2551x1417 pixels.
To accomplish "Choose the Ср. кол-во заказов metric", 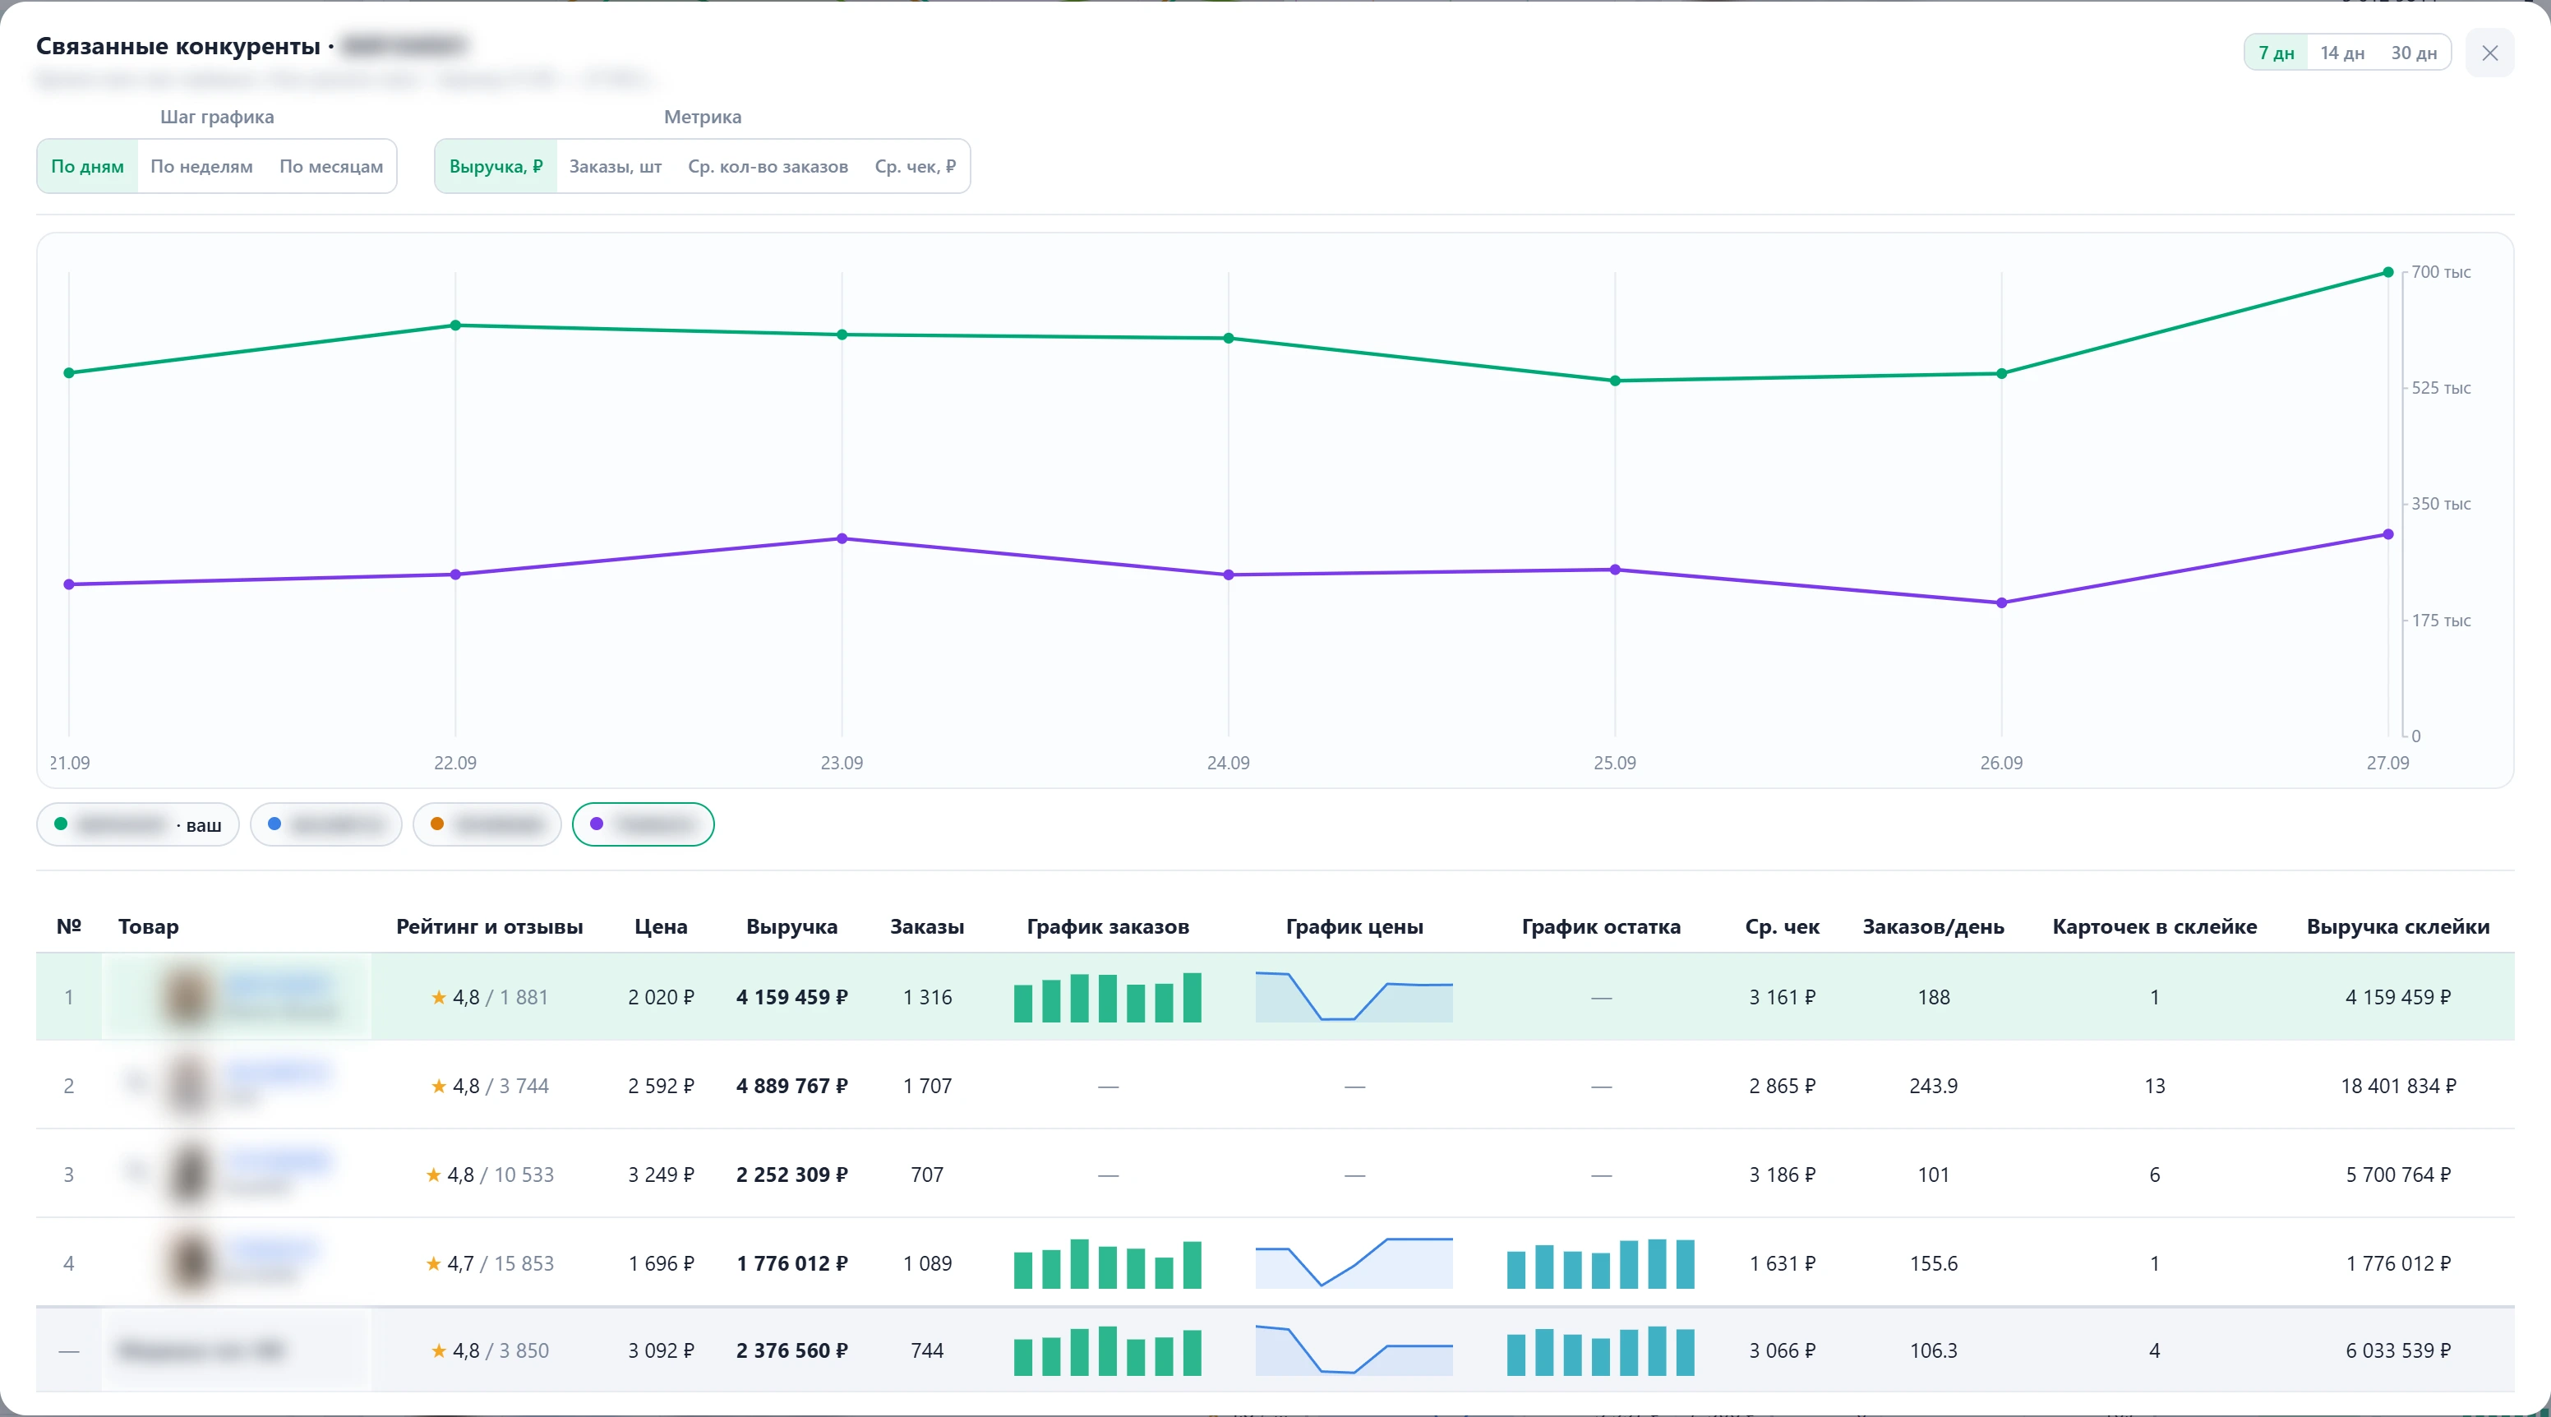I will [768, 166].
